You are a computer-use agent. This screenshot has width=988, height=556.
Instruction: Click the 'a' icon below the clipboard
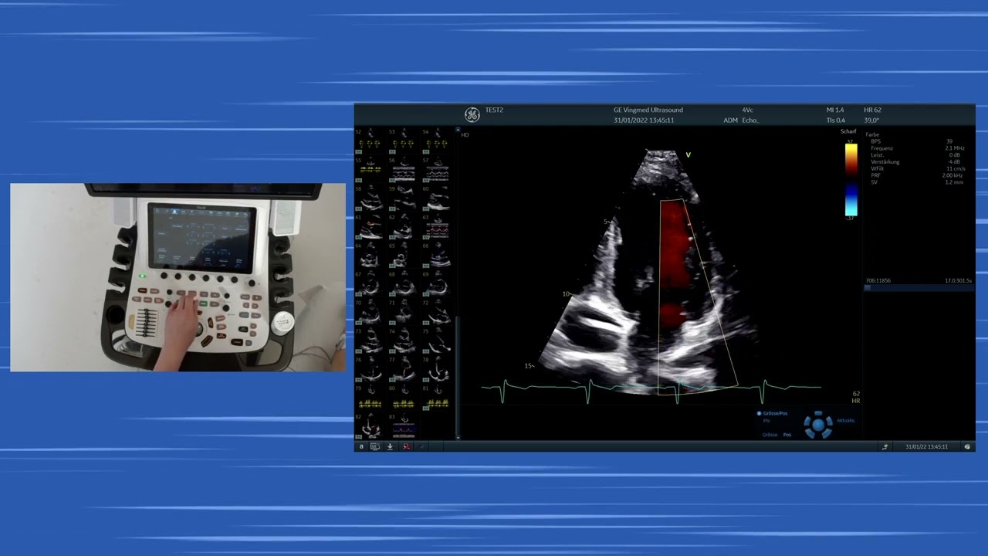[361, 446]
